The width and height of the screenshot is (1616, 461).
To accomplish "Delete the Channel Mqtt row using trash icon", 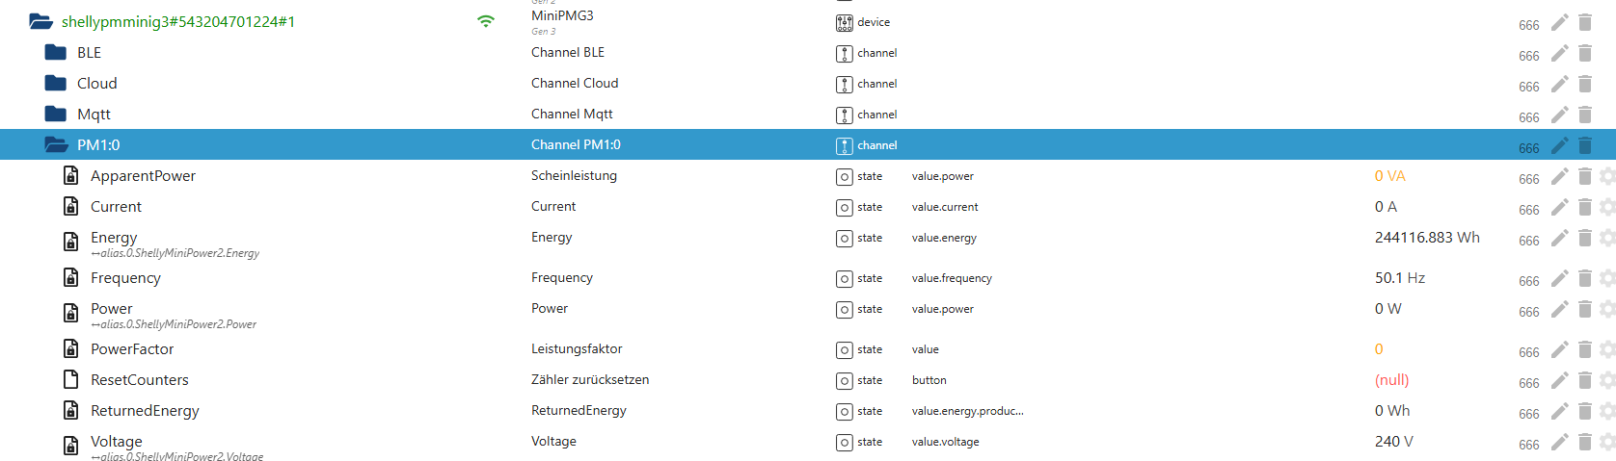I will [x=1584, y=115].
